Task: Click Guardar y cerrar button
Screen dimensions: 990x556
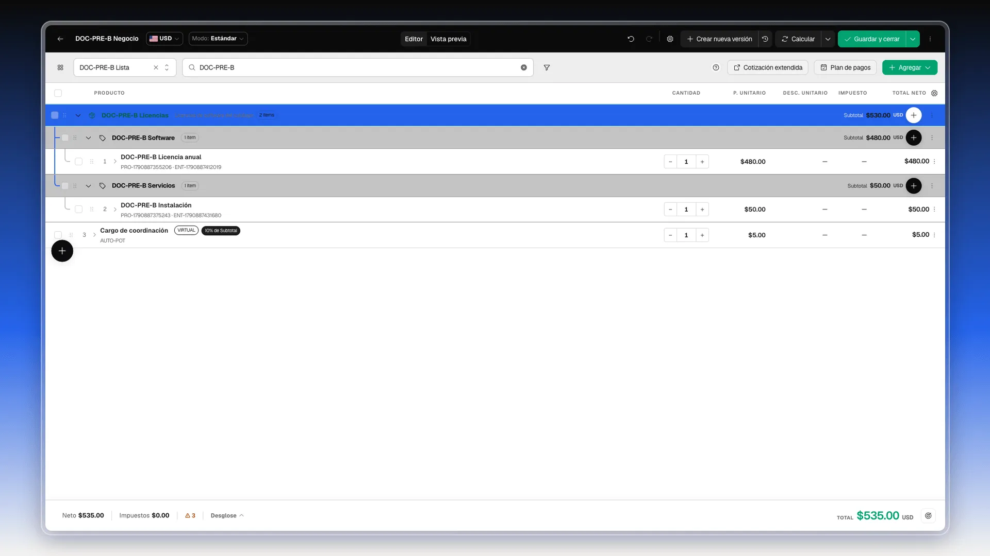Action: click(872, 39)
